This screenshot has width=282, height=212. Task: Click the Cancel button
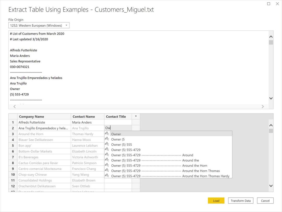click(265, 200)
